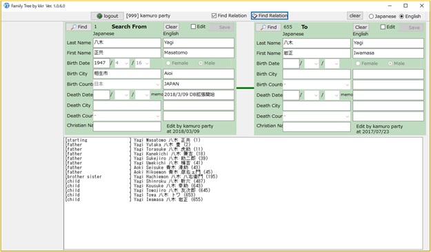Click Birth City Japanese field in To panel
The image size is (431, 252).
[x=317, y=74]
